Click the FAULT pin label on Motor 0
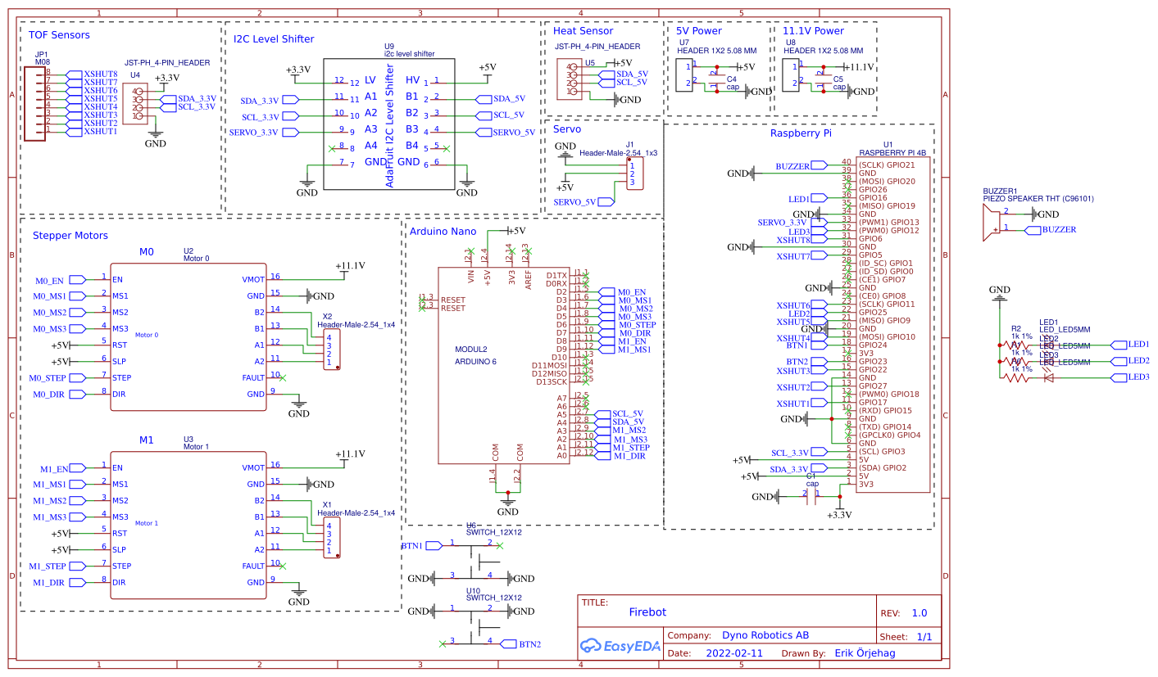The width and height of the screenshot is (1158, 677). coord(253,377)
